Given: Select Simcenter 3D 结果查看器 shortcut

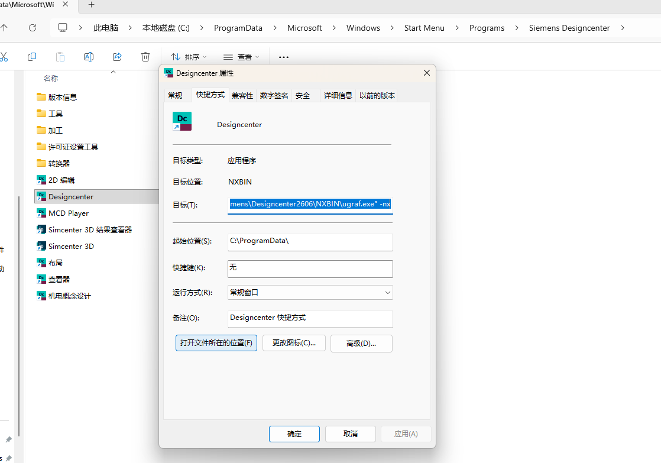Looking at the screenshot, I should coord(84,230).
